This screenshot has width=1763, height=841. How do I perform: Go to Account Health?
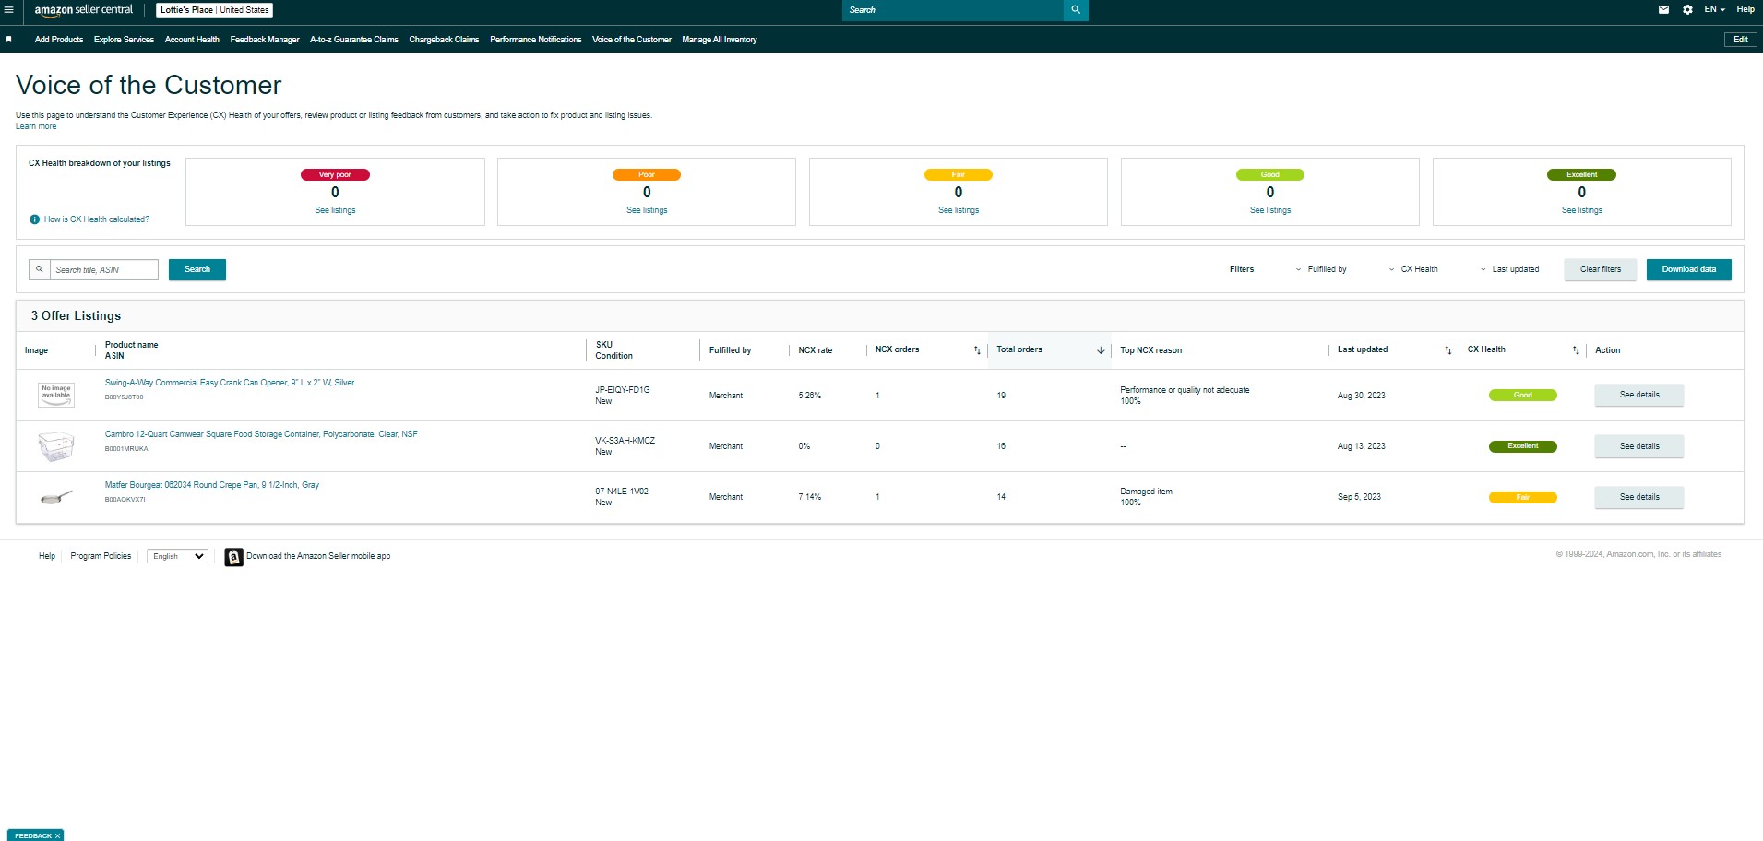[x=192, y=40]
